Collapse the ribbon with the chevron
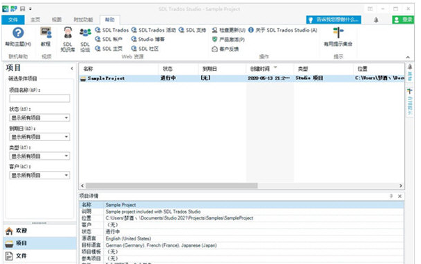This screenshot has width=421, height=264. click(408, 57)
